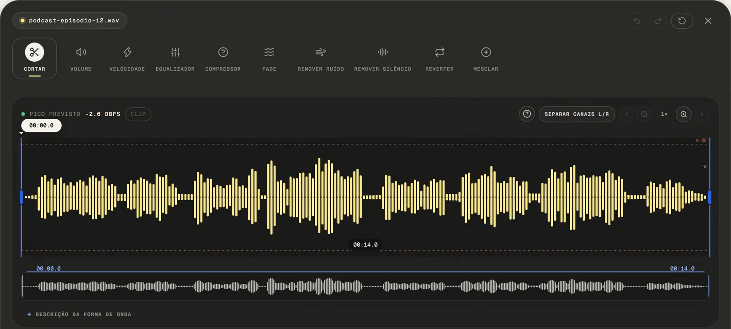Pan waveform left with chevron
731x329 pixels.
pyautogui.click(x=626, y=114)
